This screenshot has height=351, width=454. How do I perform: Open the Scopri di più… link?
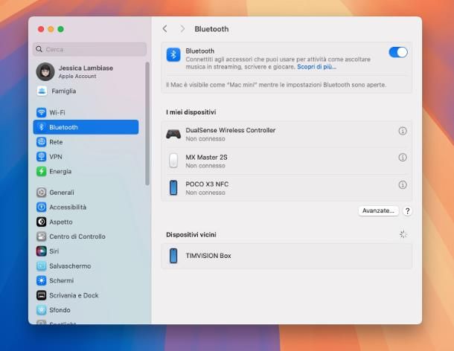(316, 67)
